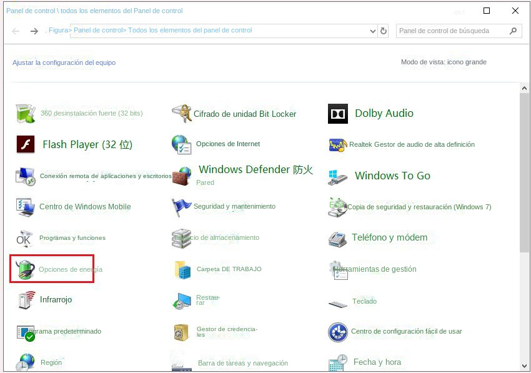Image resolution: width=531 pixels, height=373 pixels.
Task: Click the 'Realtek Gestor de audio' text link
Action: pos(412,144)
